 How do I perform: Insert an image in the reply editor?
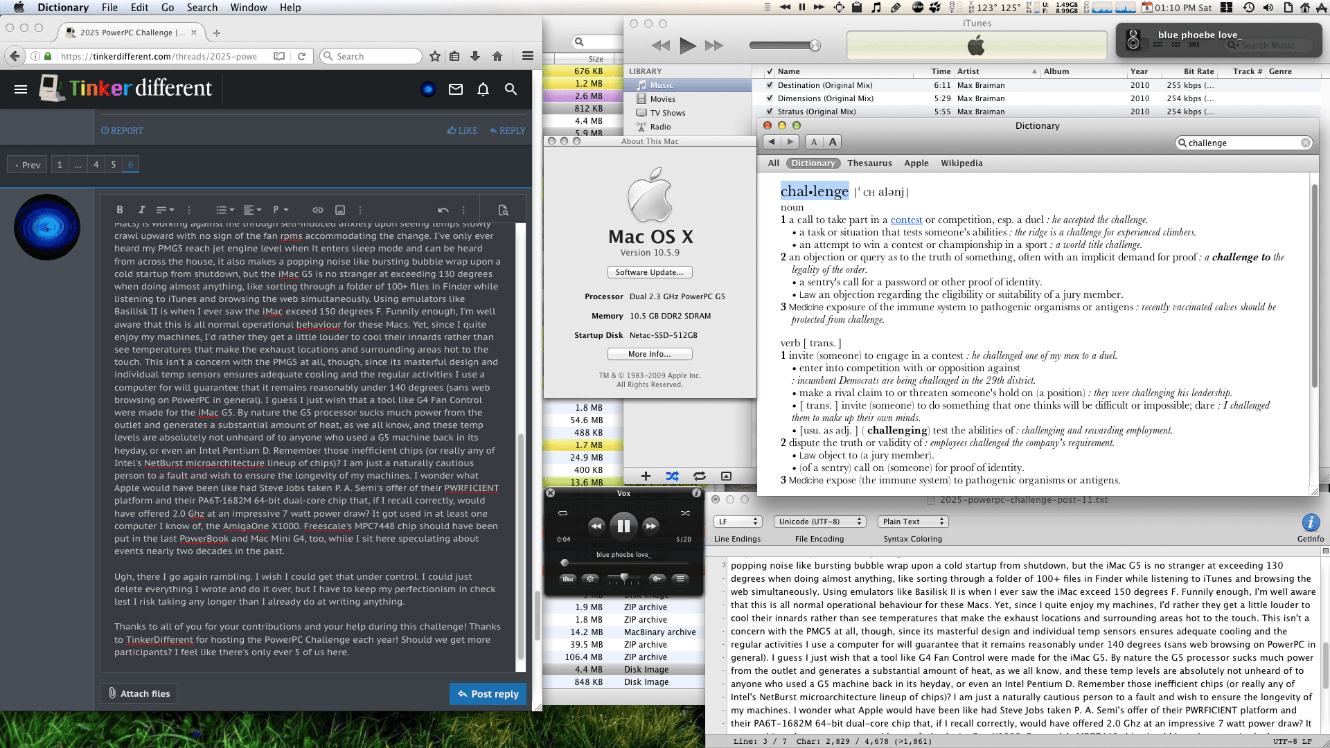pos(340,210)
